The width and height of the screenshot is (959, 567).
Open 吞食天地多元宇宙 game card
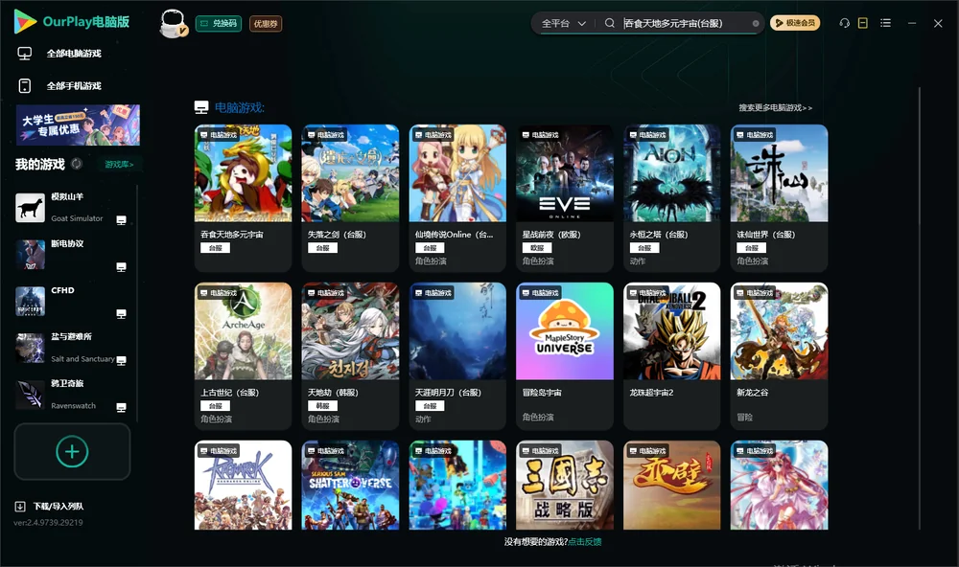click(x=243, y=198)
